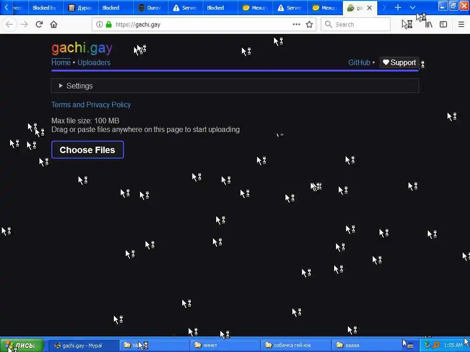Select the last Межд tab before gachi tab
Screen dimensions: 470x352
tap(325, 8)
